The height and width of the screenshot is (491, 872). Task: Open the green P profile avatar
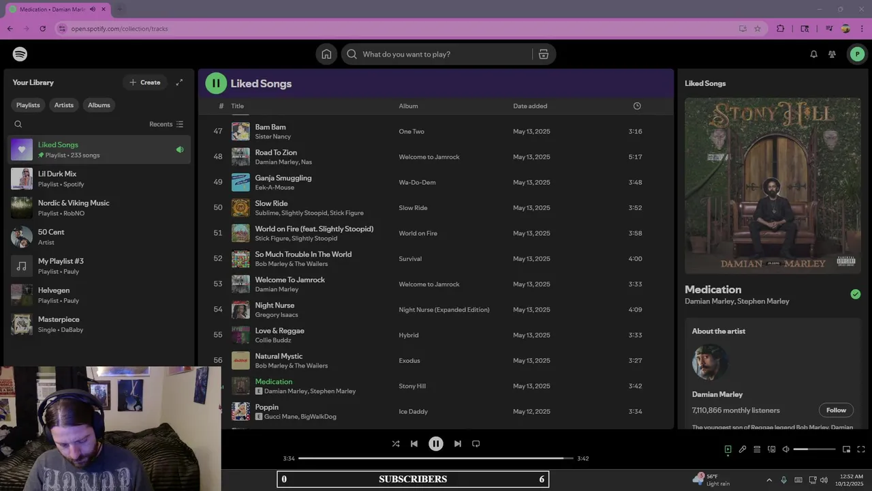point(857,54)
